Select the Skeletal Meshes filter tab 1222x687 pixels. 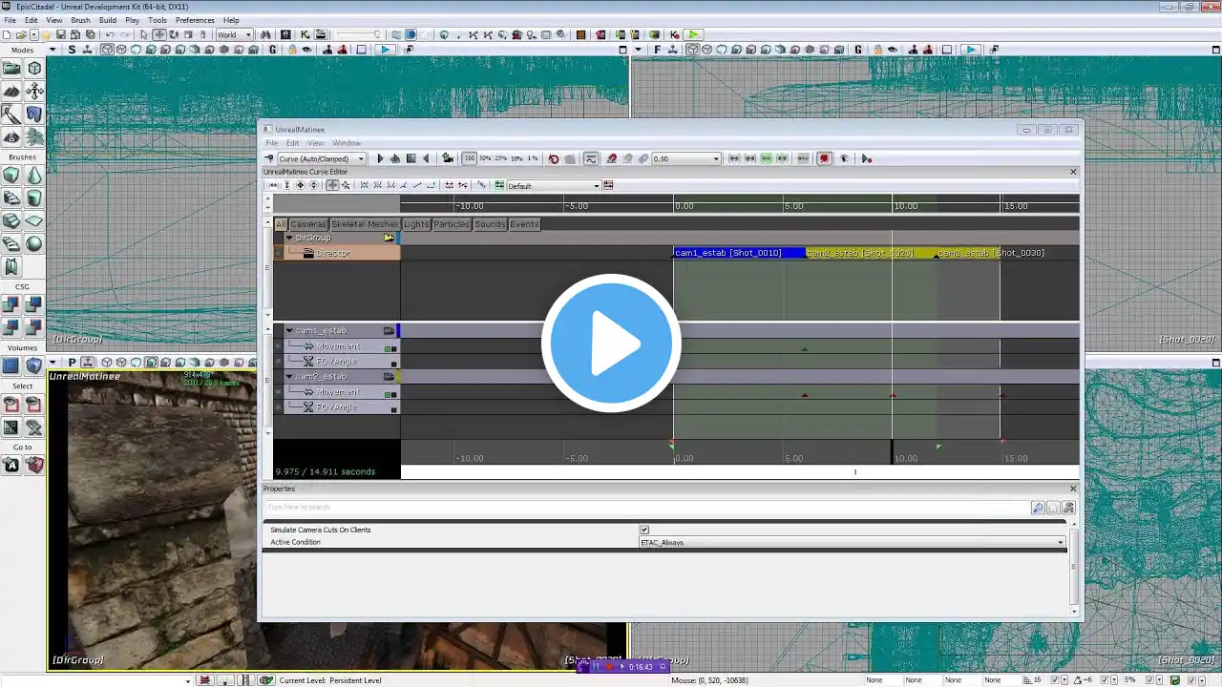(365, 224)
